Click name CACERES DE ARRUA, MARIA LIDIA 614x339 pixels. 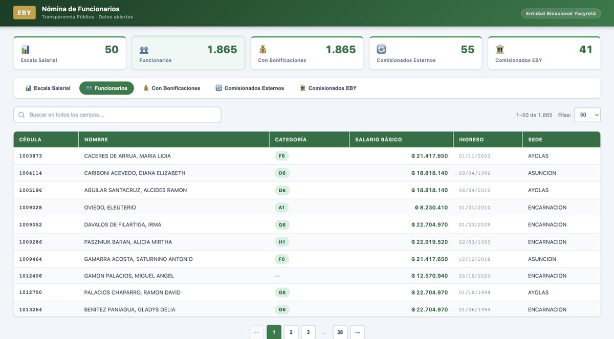coord(127,156)
